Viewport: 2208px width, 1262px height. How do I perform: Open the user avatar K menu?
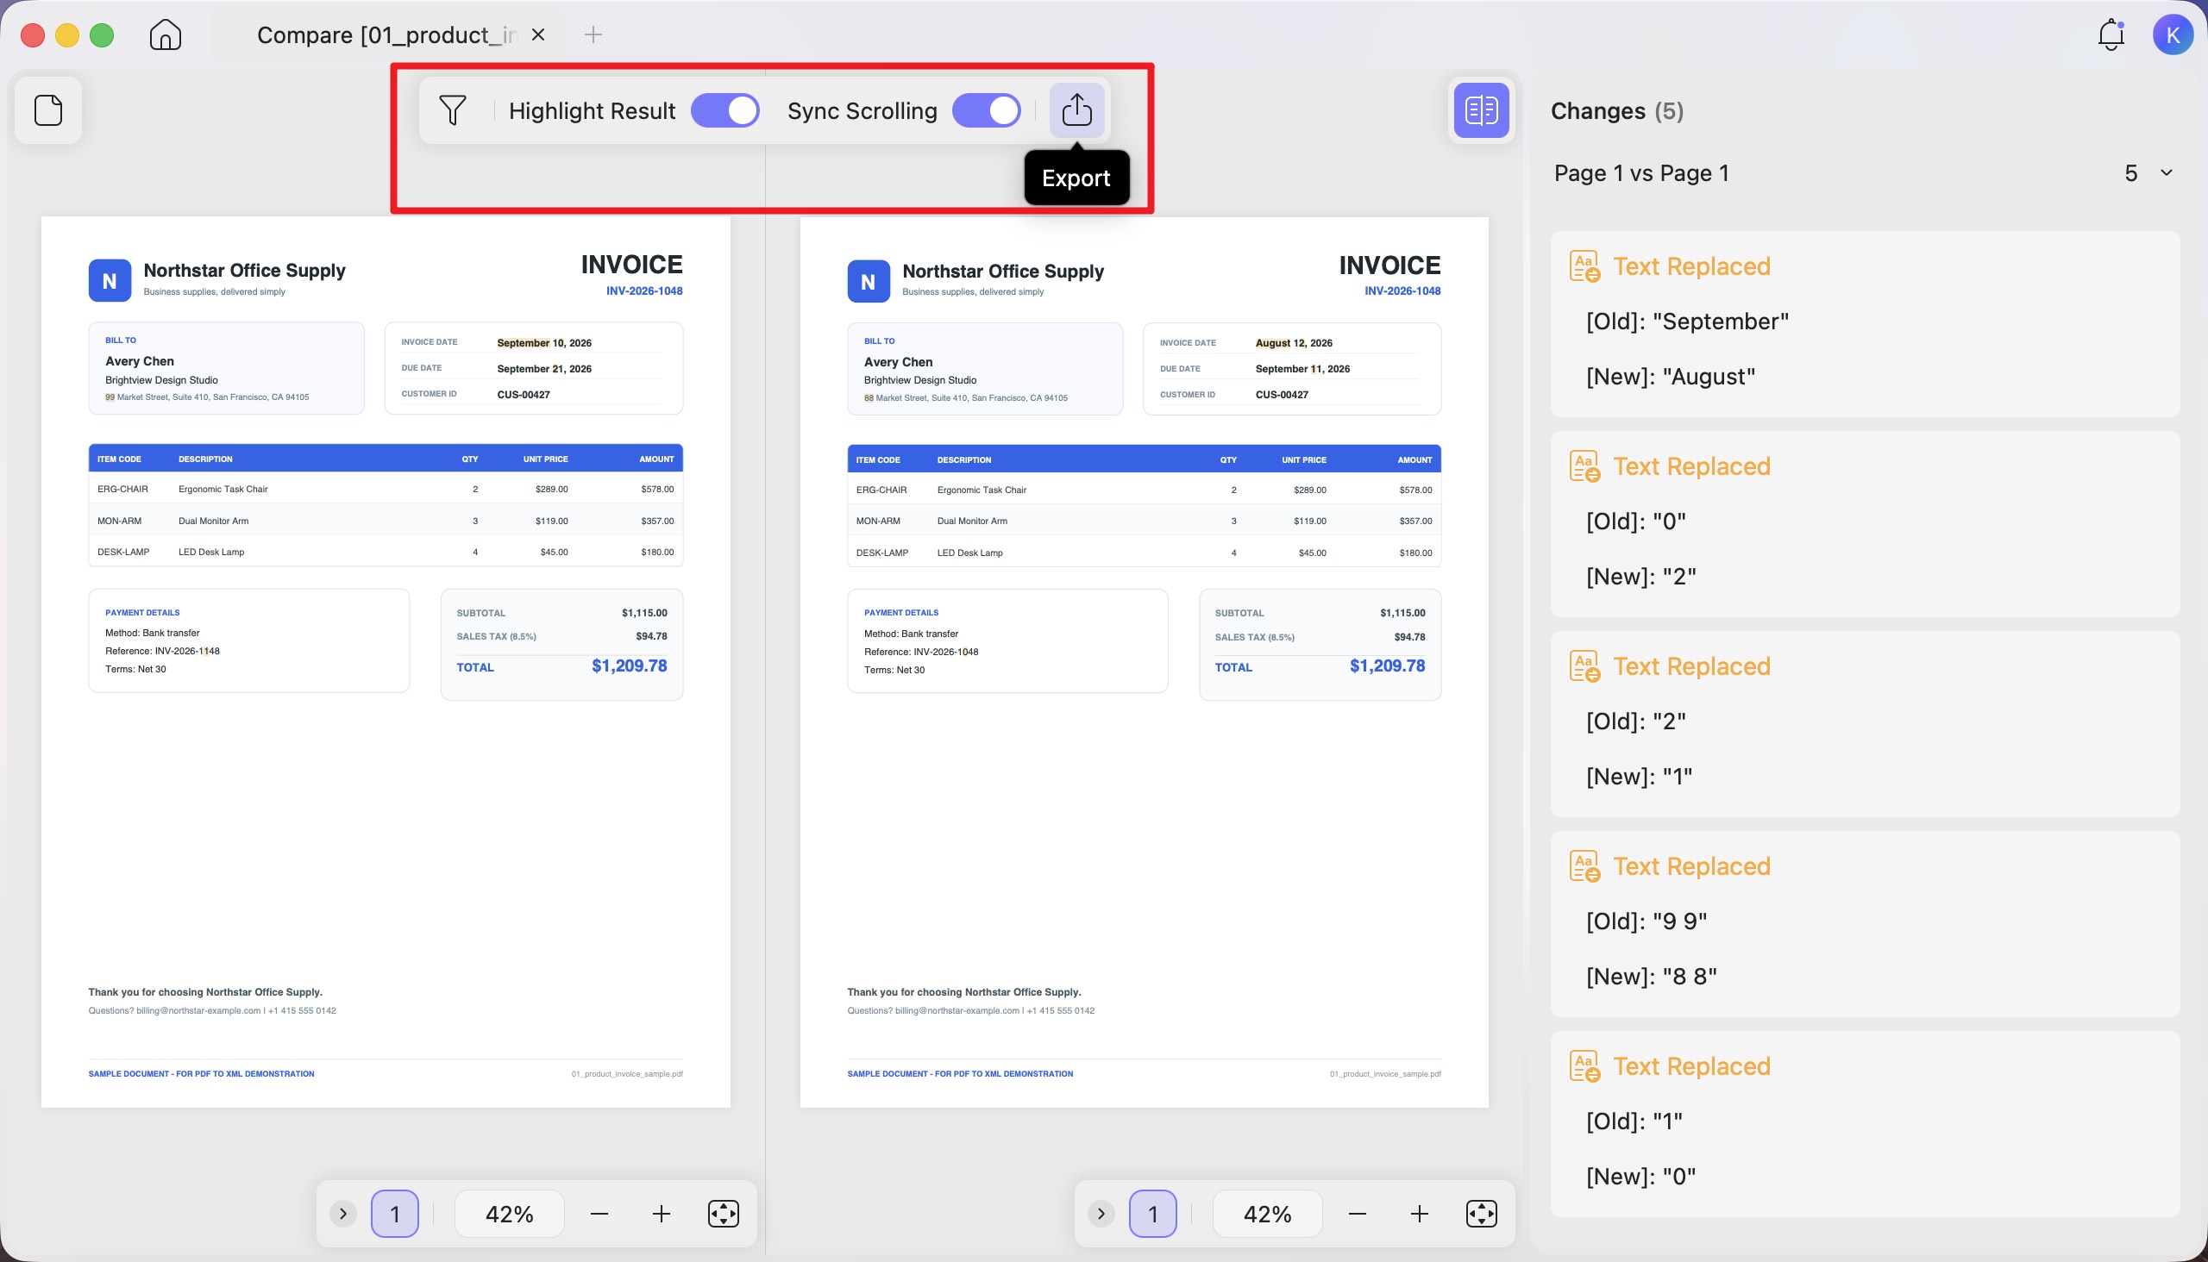click(x=2173, y=34)
